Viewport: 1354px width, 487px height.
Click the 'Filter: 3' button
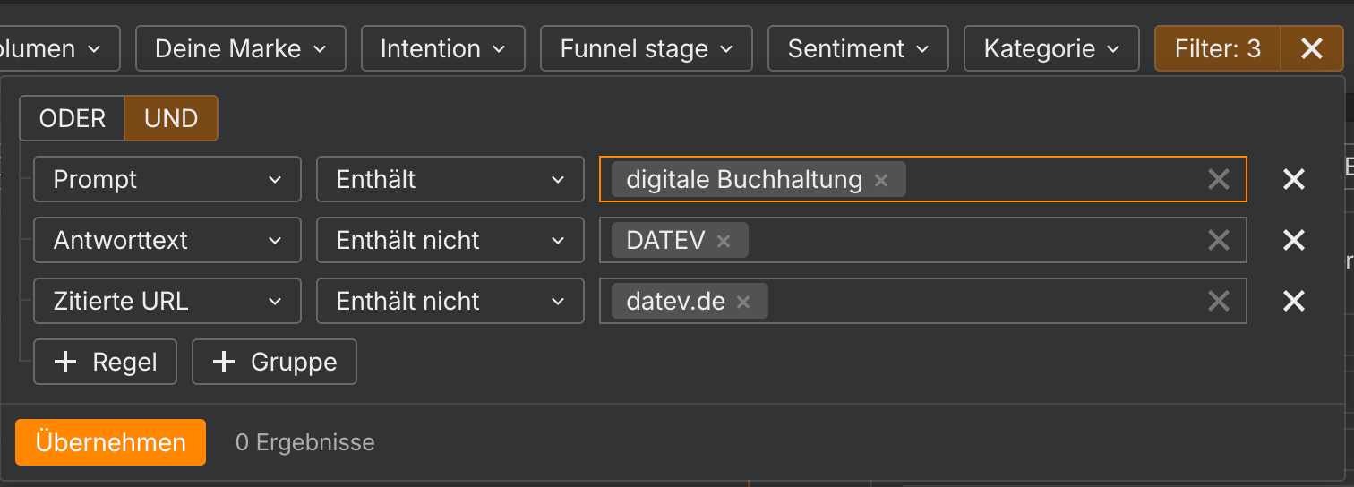click(1218, 48)
